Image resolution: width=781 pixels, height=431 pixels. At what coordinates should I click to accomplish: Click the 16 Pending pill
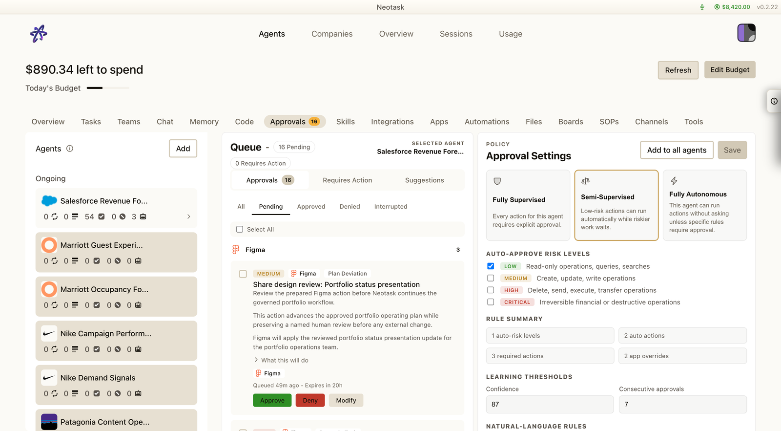coord(294,147)
